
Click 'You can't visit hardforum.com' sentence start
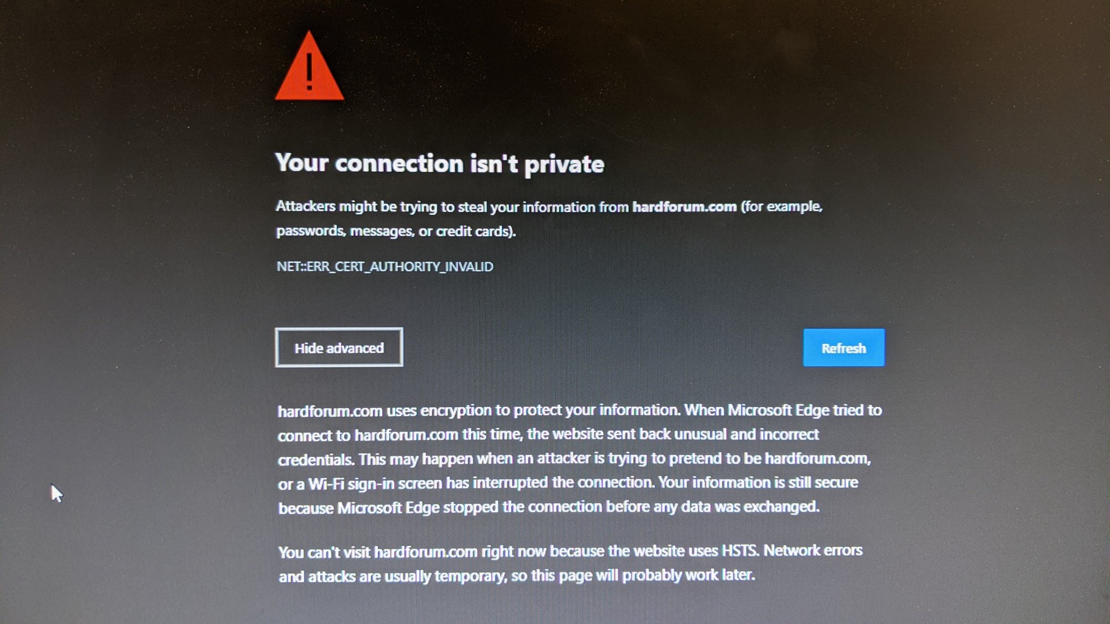click(x=377, y=552)
